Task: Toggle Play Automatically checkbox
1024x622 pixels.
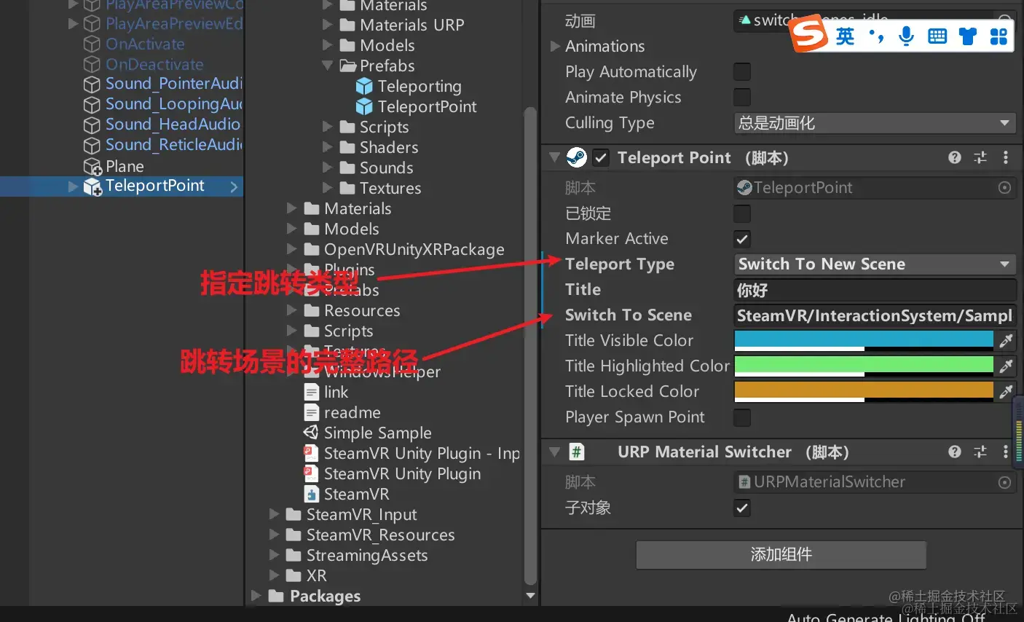Action: (x=742, y=71)
